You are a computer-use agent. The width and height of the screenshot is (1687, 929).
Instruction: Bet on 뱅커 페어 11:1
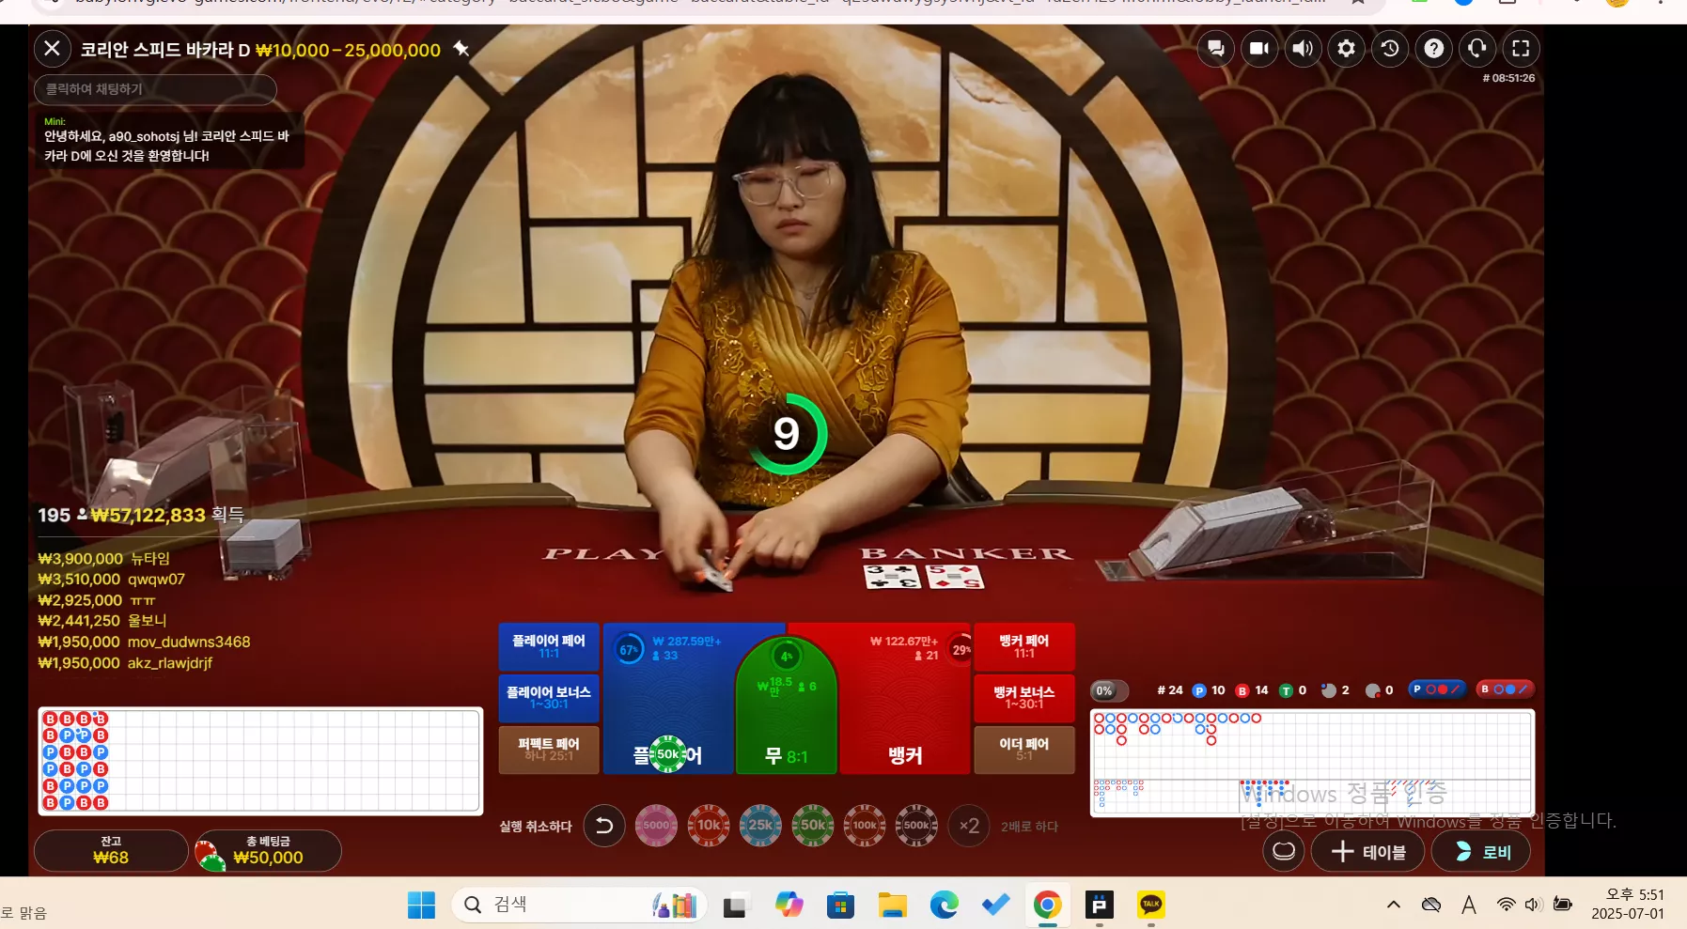pyautogui.click(x=1024, y=646)
